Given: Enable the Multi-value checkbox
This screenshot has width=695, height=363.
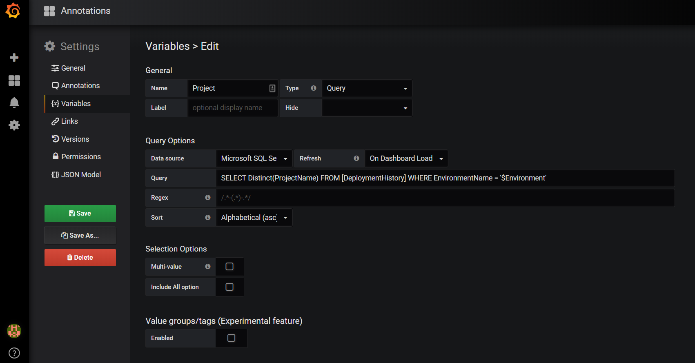Looking at the screenshot, I should 229,267.
